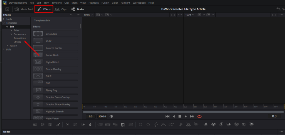Add a Blur node (droplet icon)
This screenshot has width=285, height=135.
pyautogui.click(x=90, y=124)
